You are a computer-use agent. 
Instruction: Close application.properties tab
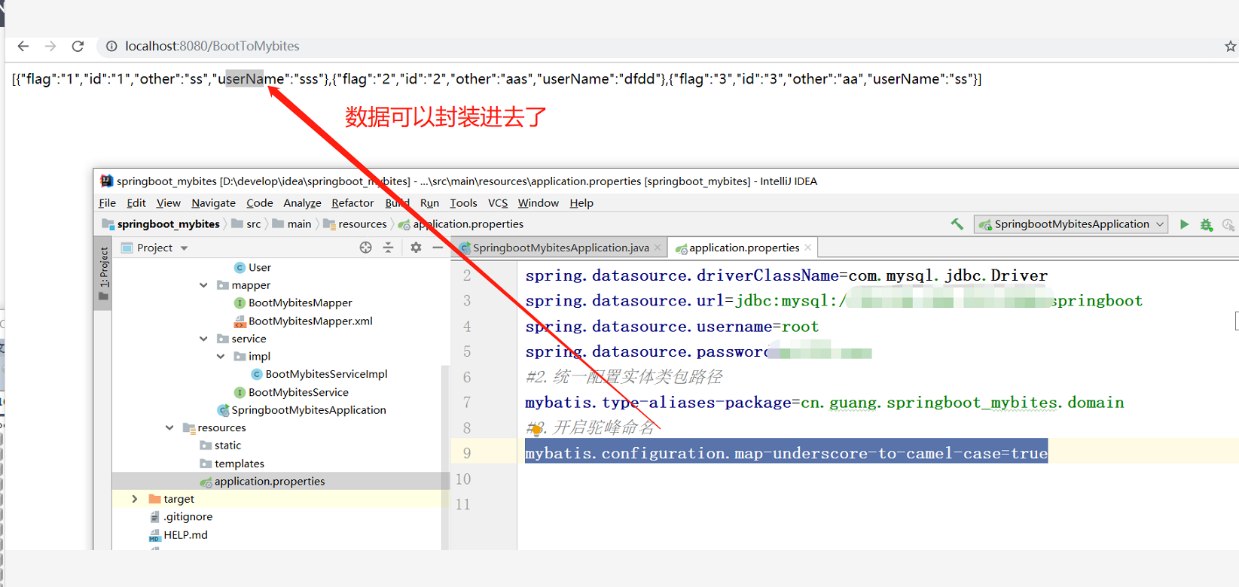click(x=808, y=248)
